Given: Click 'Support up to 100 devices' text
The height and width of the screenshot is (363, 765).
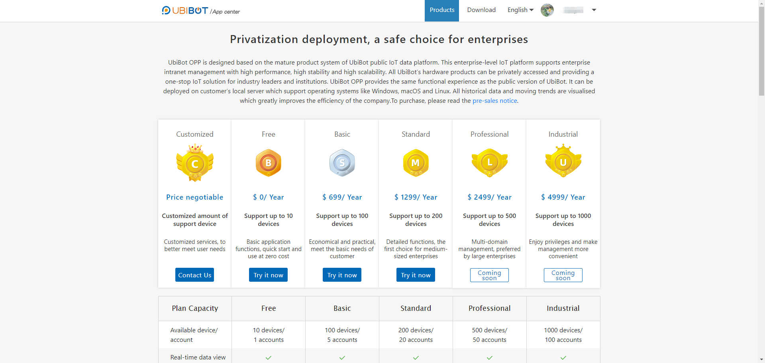Looking at the screenshot, I should point(342,220).
